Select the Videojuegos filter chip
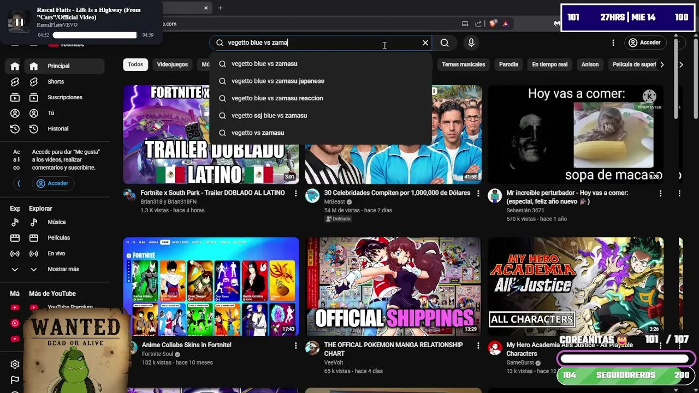The width and height of the screenshot is (699, 393). [172, 64]
